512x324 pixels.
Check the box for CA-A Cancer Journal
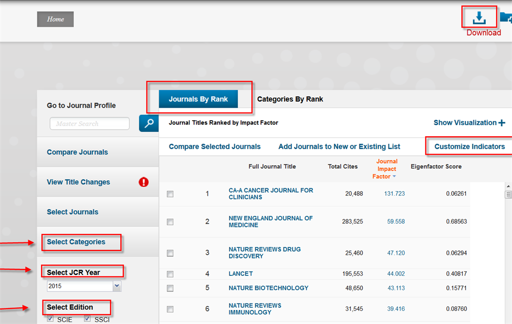click(170, 194)
